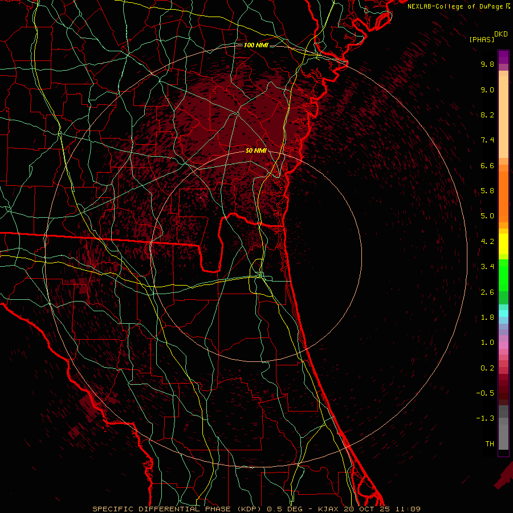Click the 7.4 value on the legend

pos(487,140)
